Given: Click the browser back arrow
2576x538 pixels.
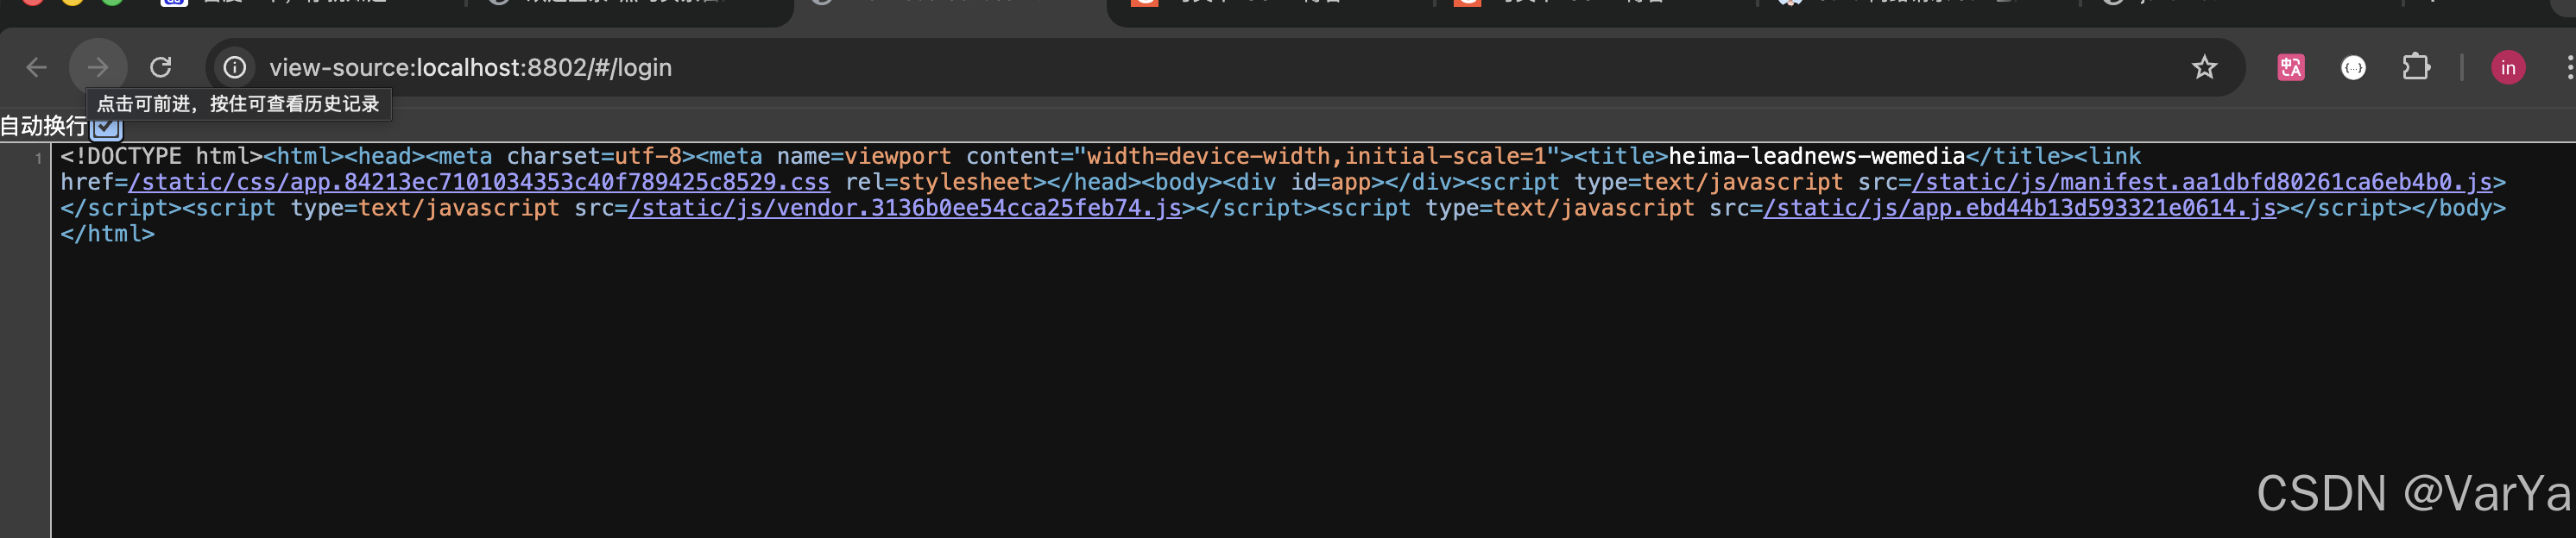Looking at the screenshot, I should [37, 68].
